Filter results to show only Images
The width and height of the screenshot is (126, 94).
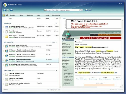(47, 15)
